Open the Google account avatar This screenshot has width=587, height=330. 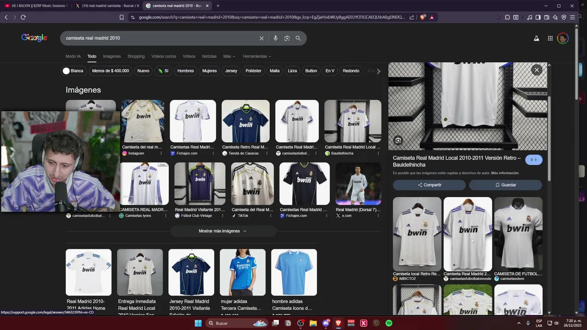tap(563, 38)
